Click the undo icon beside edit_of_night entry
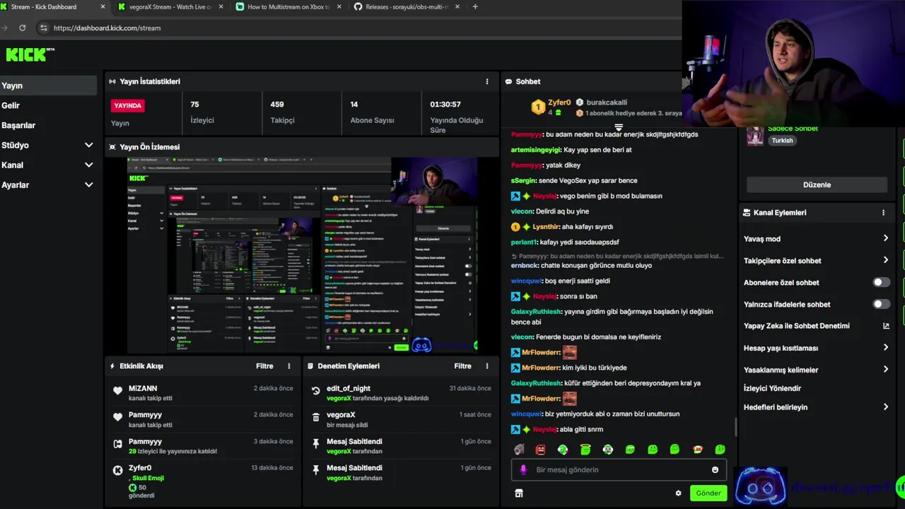The height and width of the screenshot is (509, 905). [315, 390]
